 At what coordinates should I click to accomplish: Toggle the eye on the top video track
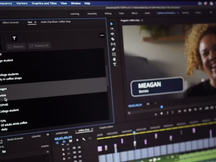[x=79, y=147]
